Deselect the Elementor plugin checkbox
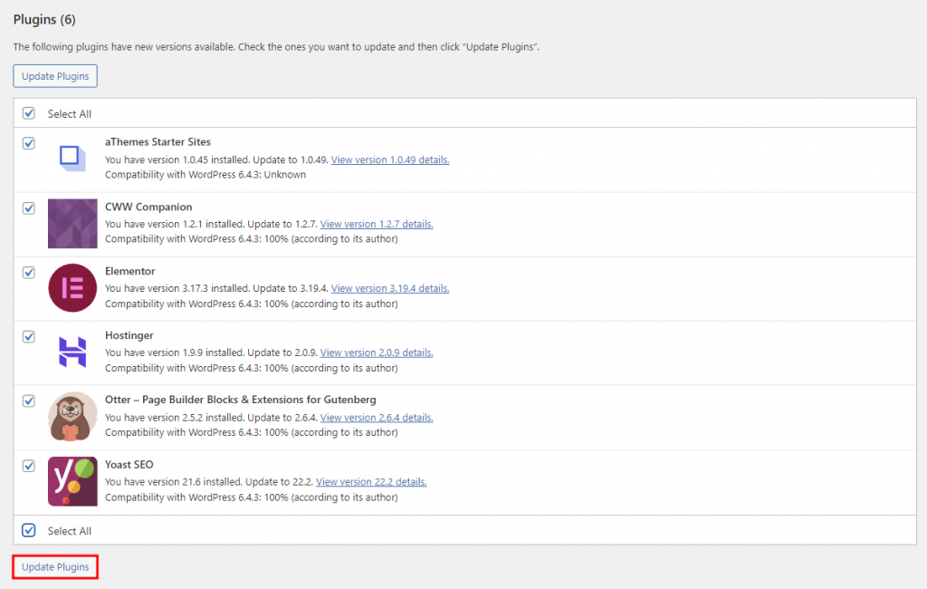This screenshot has width=927, height=589. pos(29,272)
